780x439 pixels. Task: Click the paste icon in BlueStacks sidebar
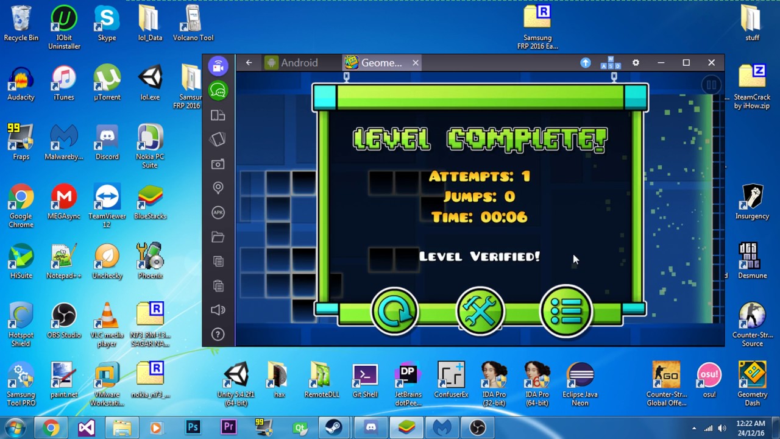[218, 286]
